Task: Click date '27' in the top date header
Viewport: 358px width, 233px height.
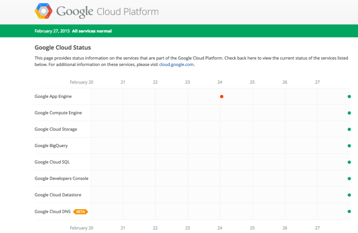Action: [317, 82]
